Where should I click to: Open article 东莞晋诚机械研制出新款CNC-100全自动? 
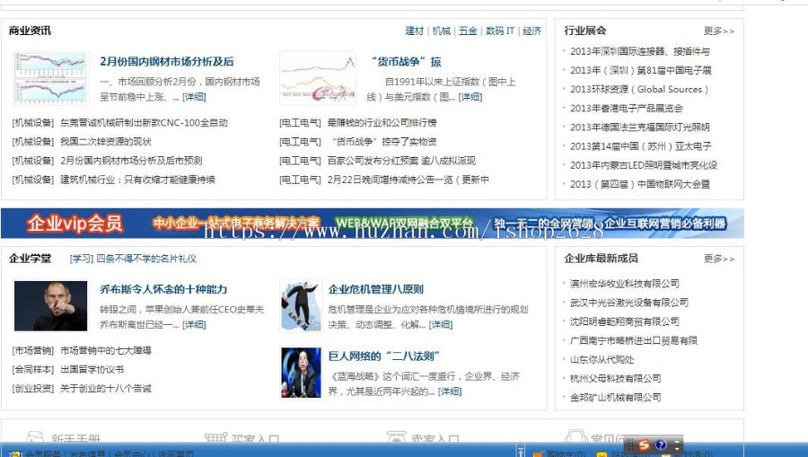[144, 123]
